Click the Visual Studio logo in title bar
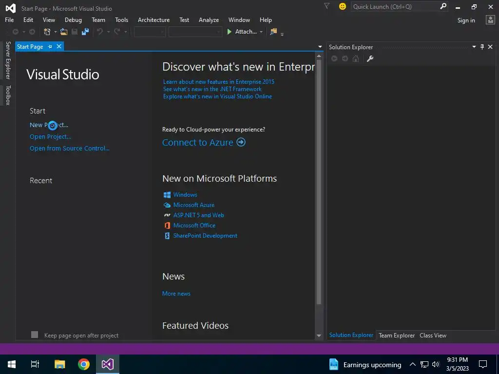 click(11, 8)
